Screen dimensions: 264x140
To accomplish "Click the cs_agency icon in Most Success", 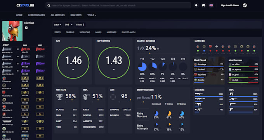I will (230, 69).
